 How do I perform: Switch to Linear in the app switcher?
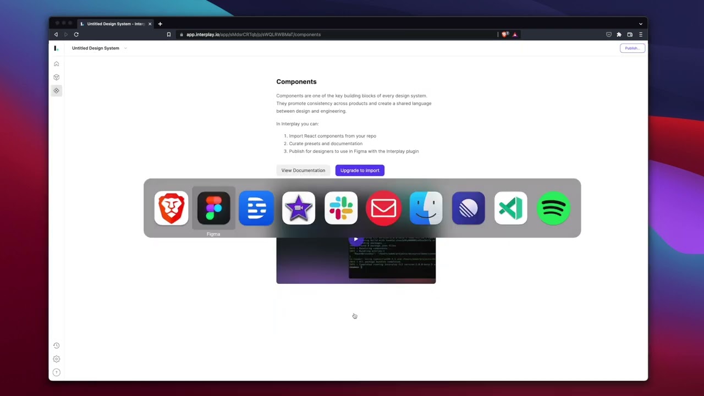(469, 208)
